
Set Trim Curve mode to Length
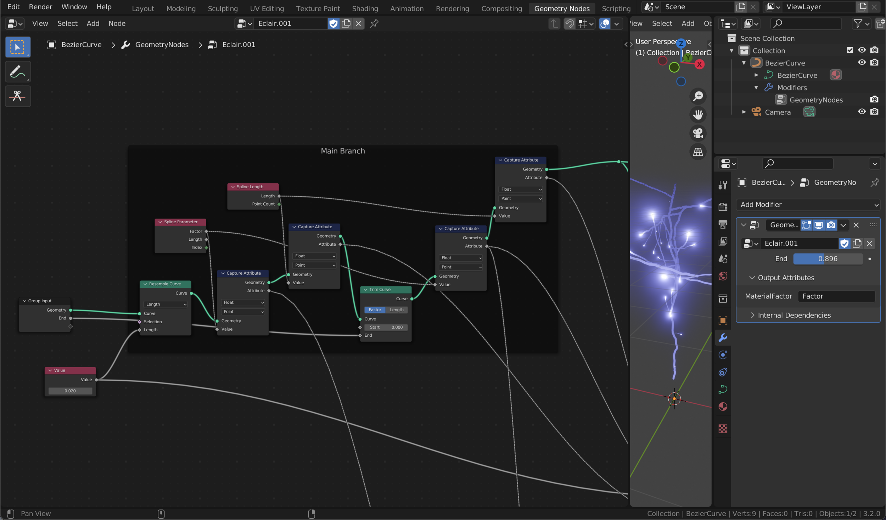[x=397, y=310]
